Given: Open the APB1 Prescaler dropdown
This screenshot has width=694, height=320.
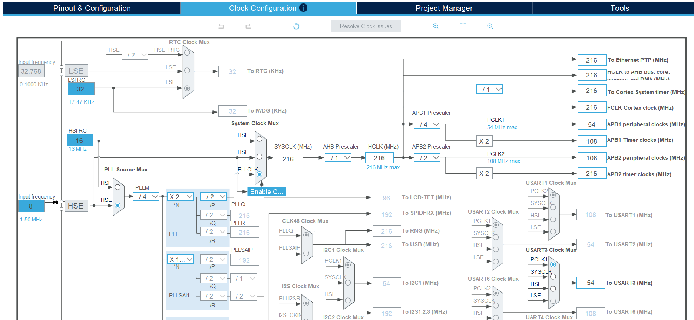Looking at the screenshot, I should (427, 124).
